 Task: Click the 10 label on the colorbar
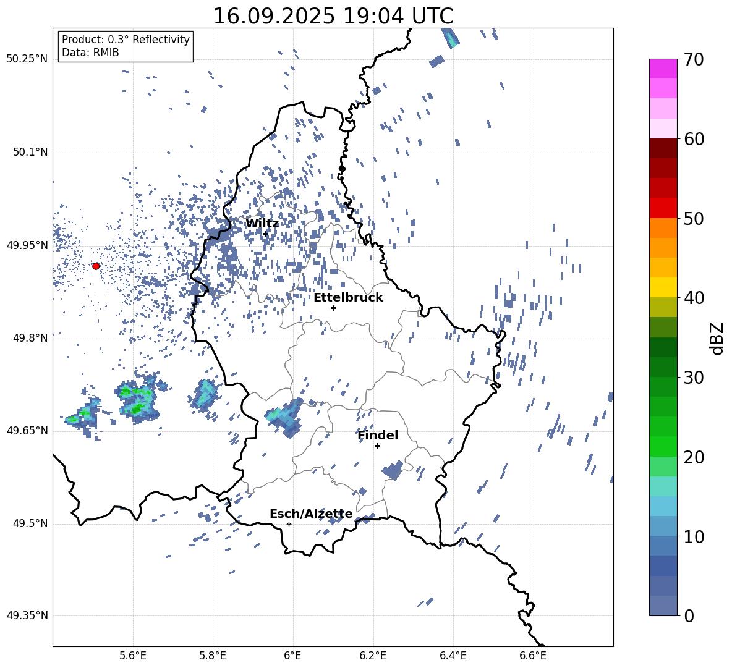(693, 536)
